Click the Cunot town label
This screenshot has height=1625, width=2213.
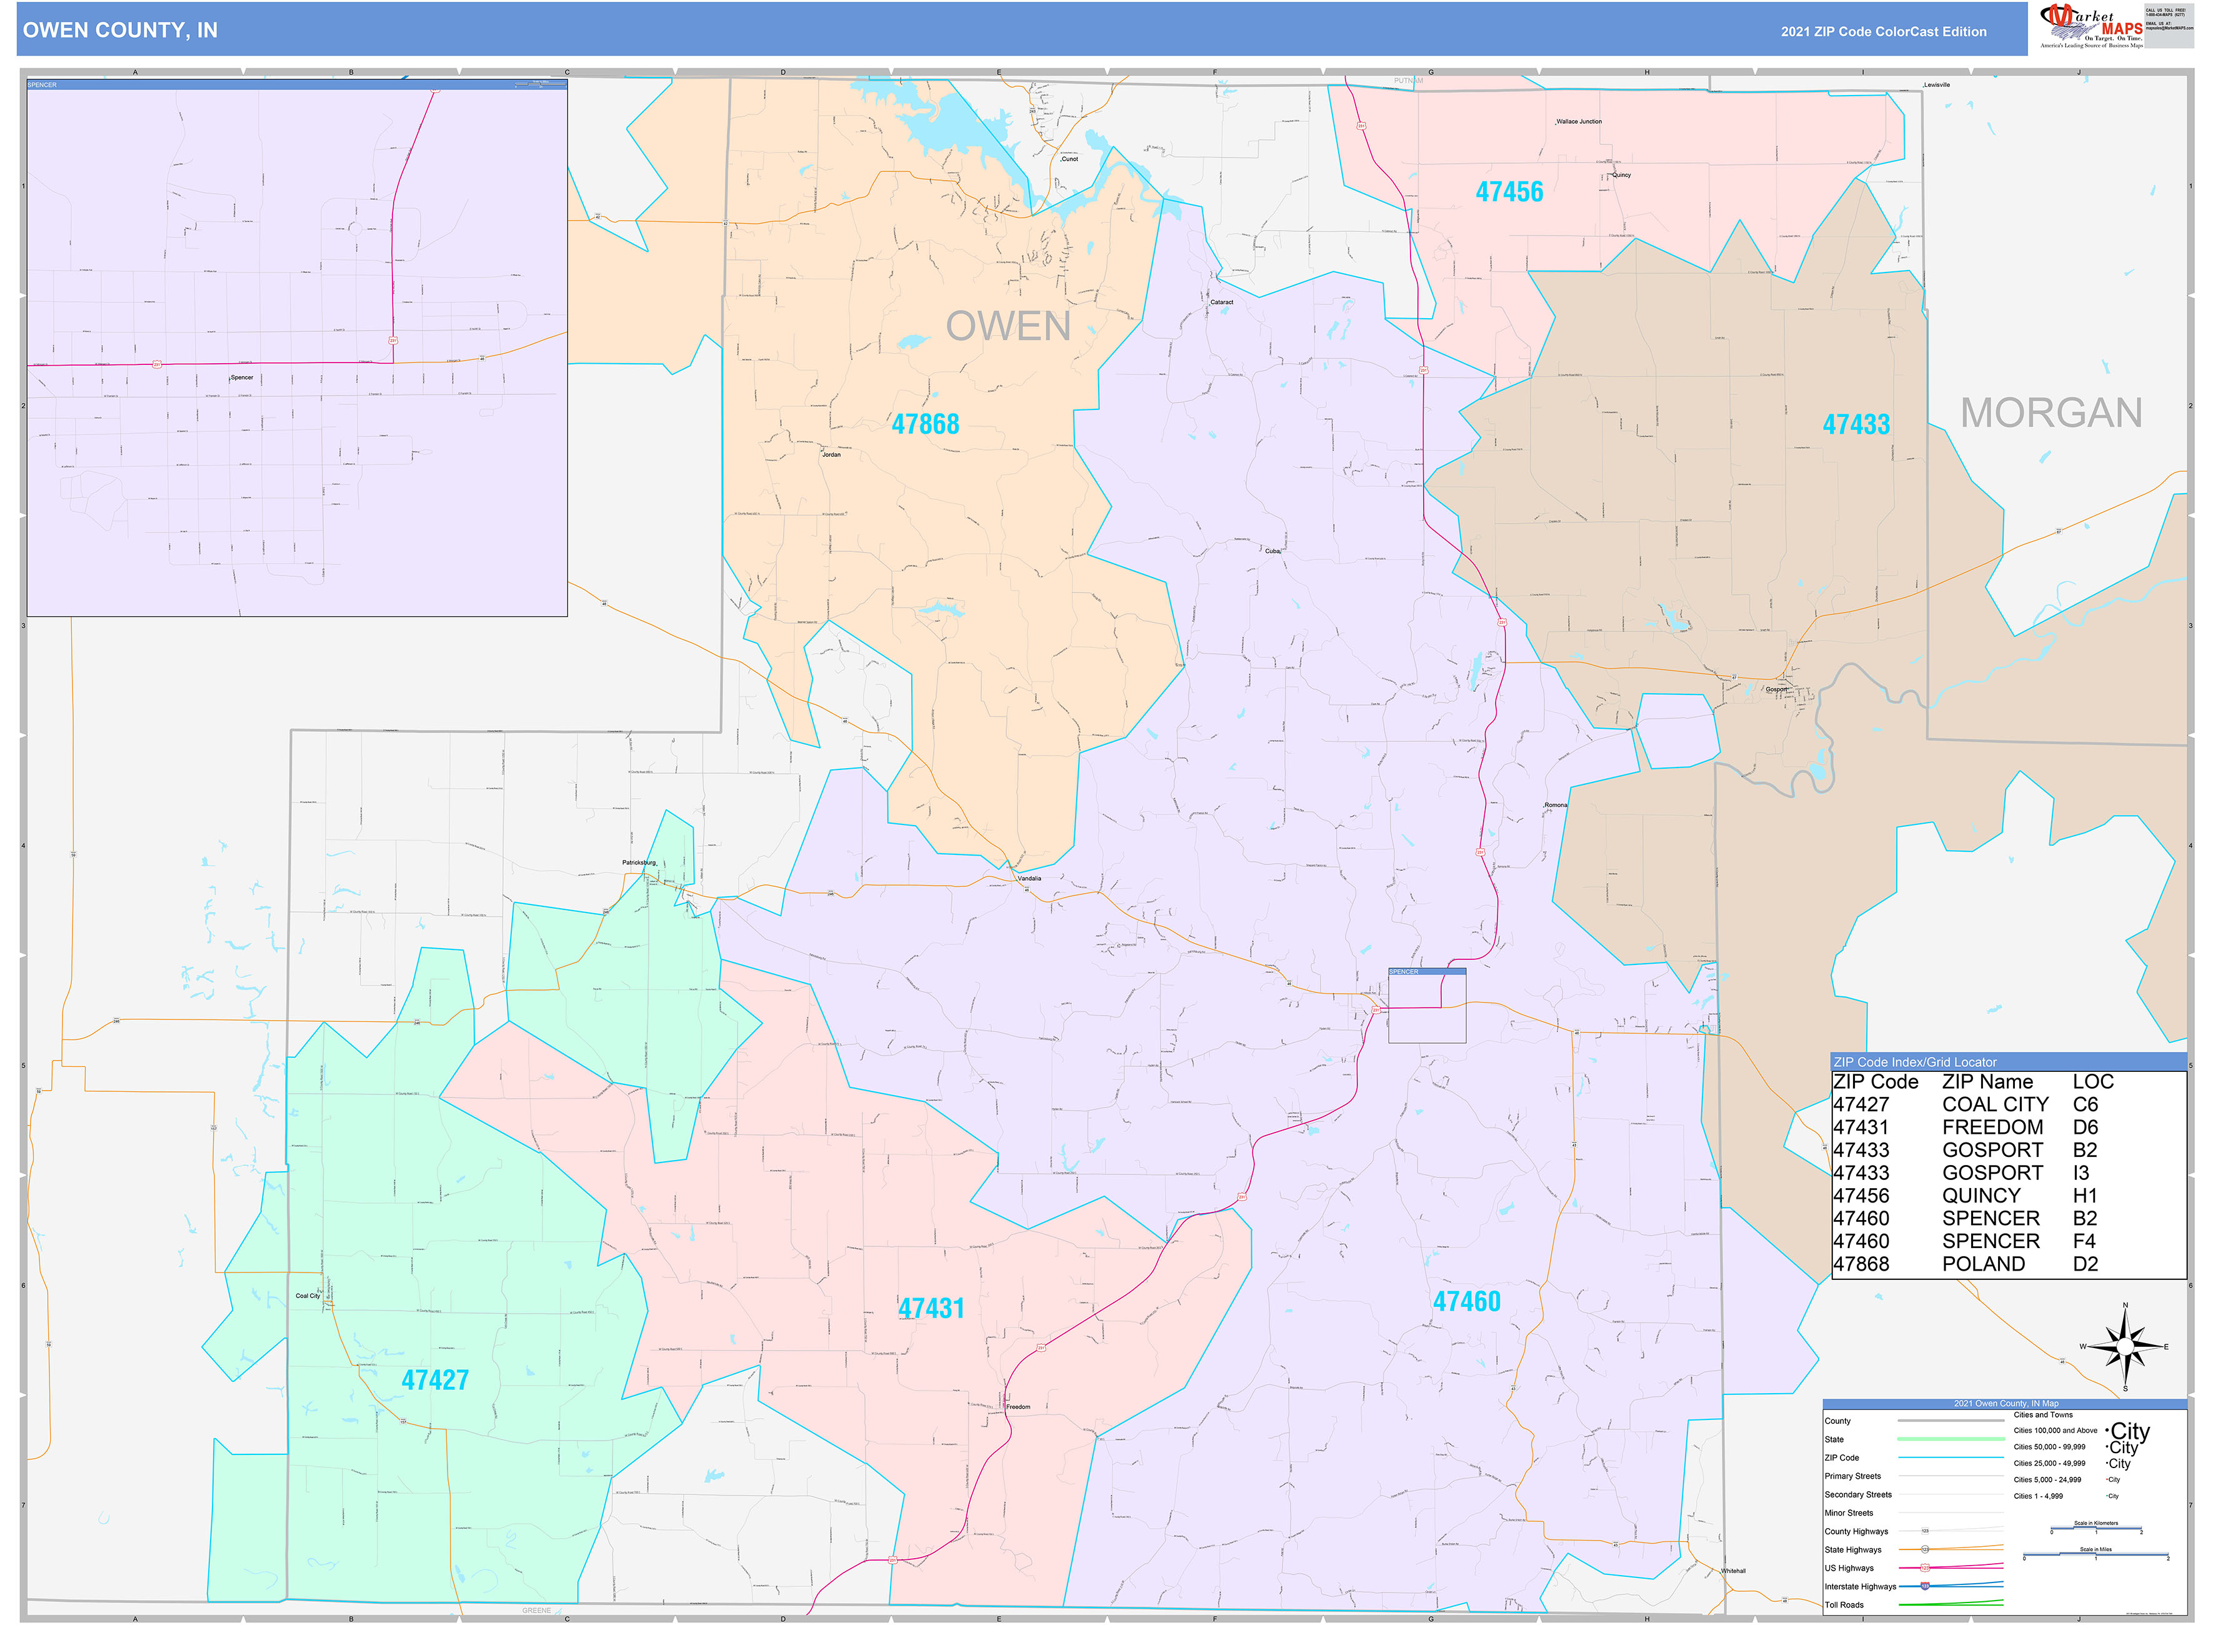(1070, 158)
